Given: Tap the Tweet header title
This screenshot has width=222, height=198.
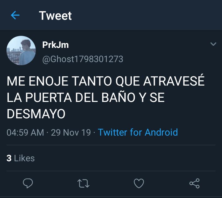Looking at the screenshot, I should tap(55, 16).
